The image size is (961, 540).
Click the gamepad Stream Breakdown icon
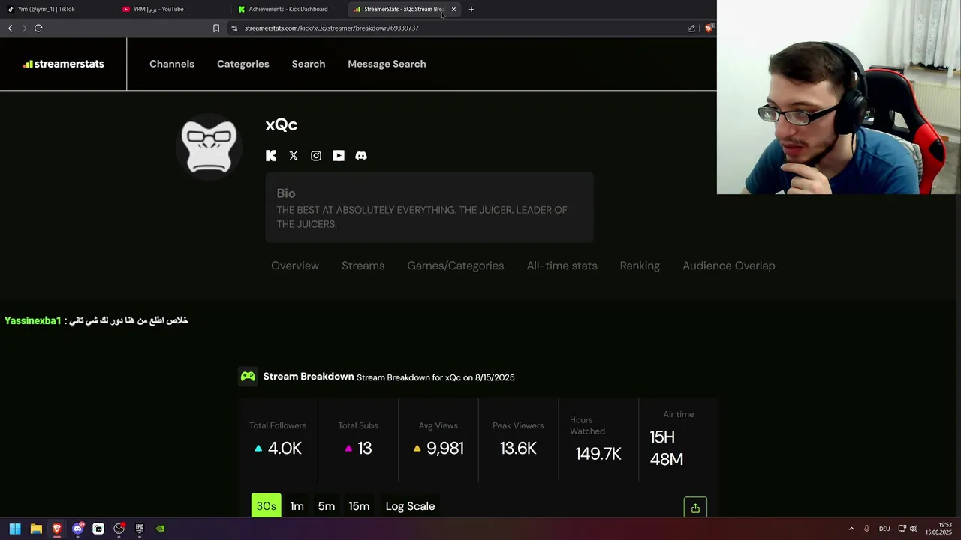(248, 376)
